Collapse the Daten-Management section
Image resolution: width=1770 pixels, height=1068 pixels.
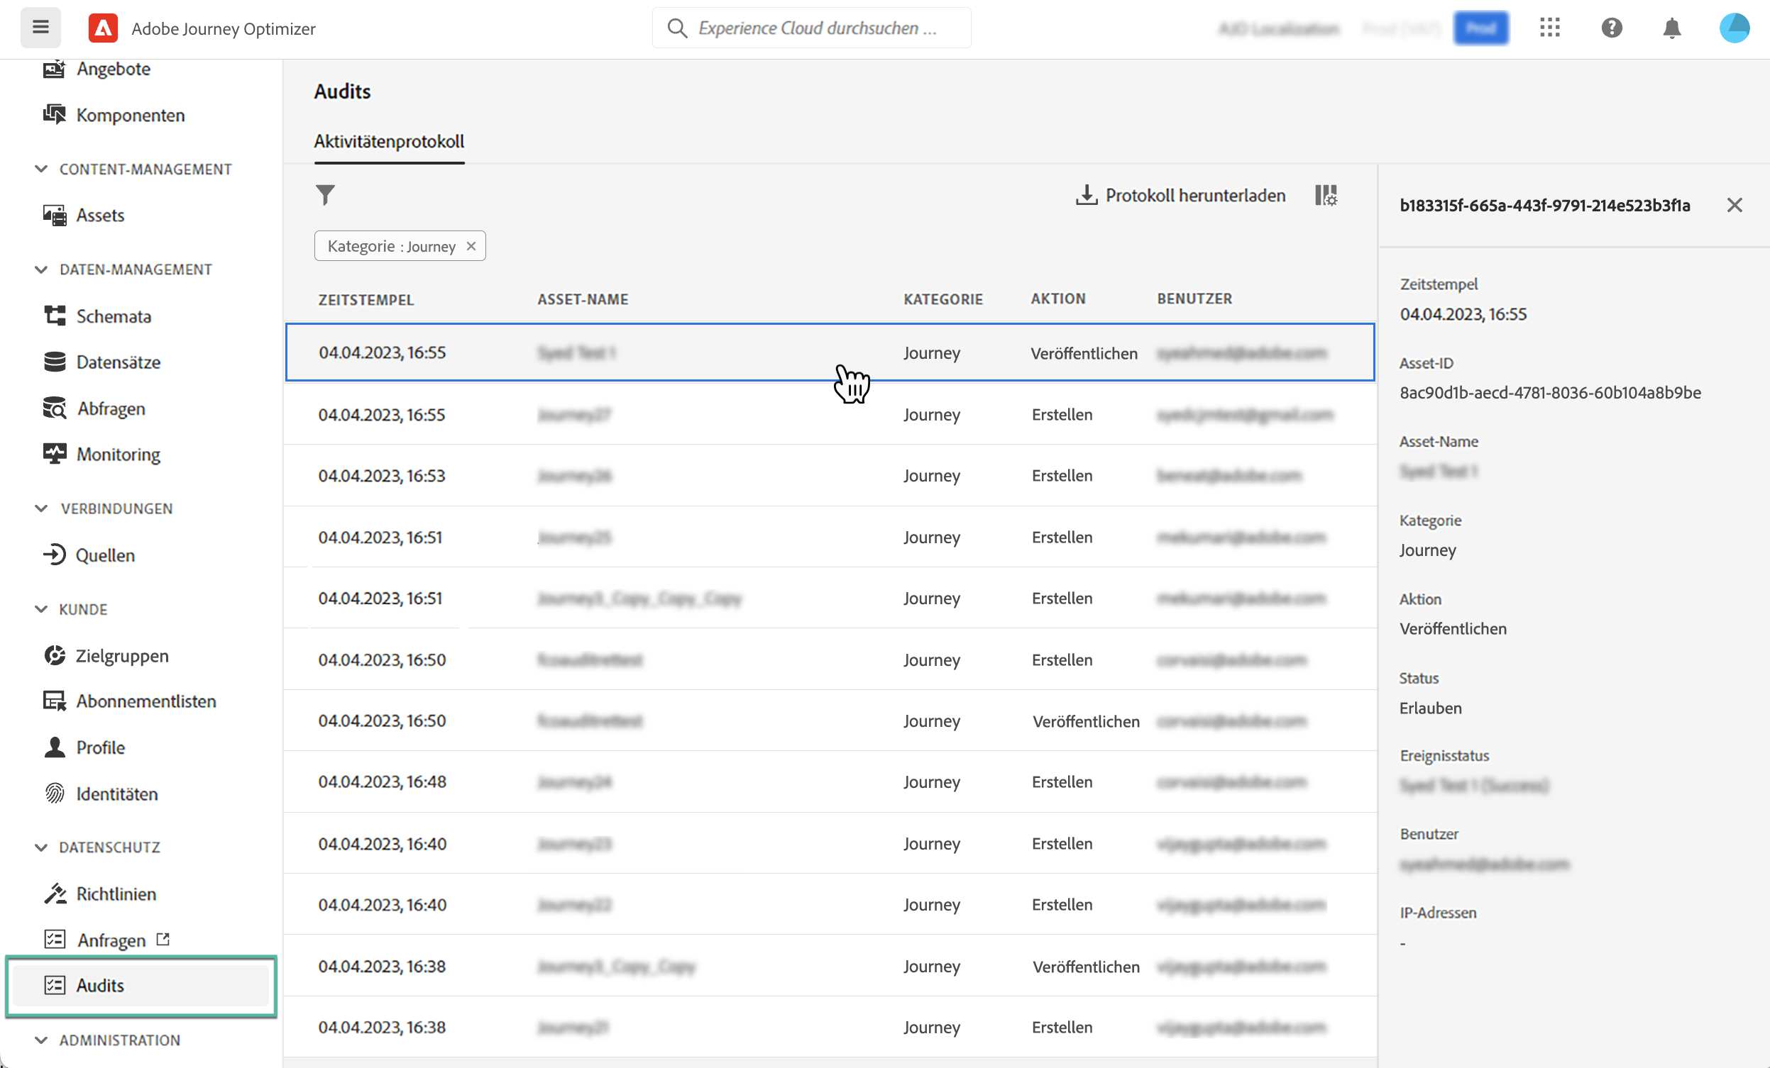click(41, 270)
